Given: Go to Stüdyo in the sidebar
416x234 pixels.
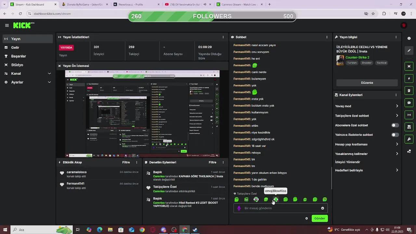Looking at the screenshot, I should (28, 65).
